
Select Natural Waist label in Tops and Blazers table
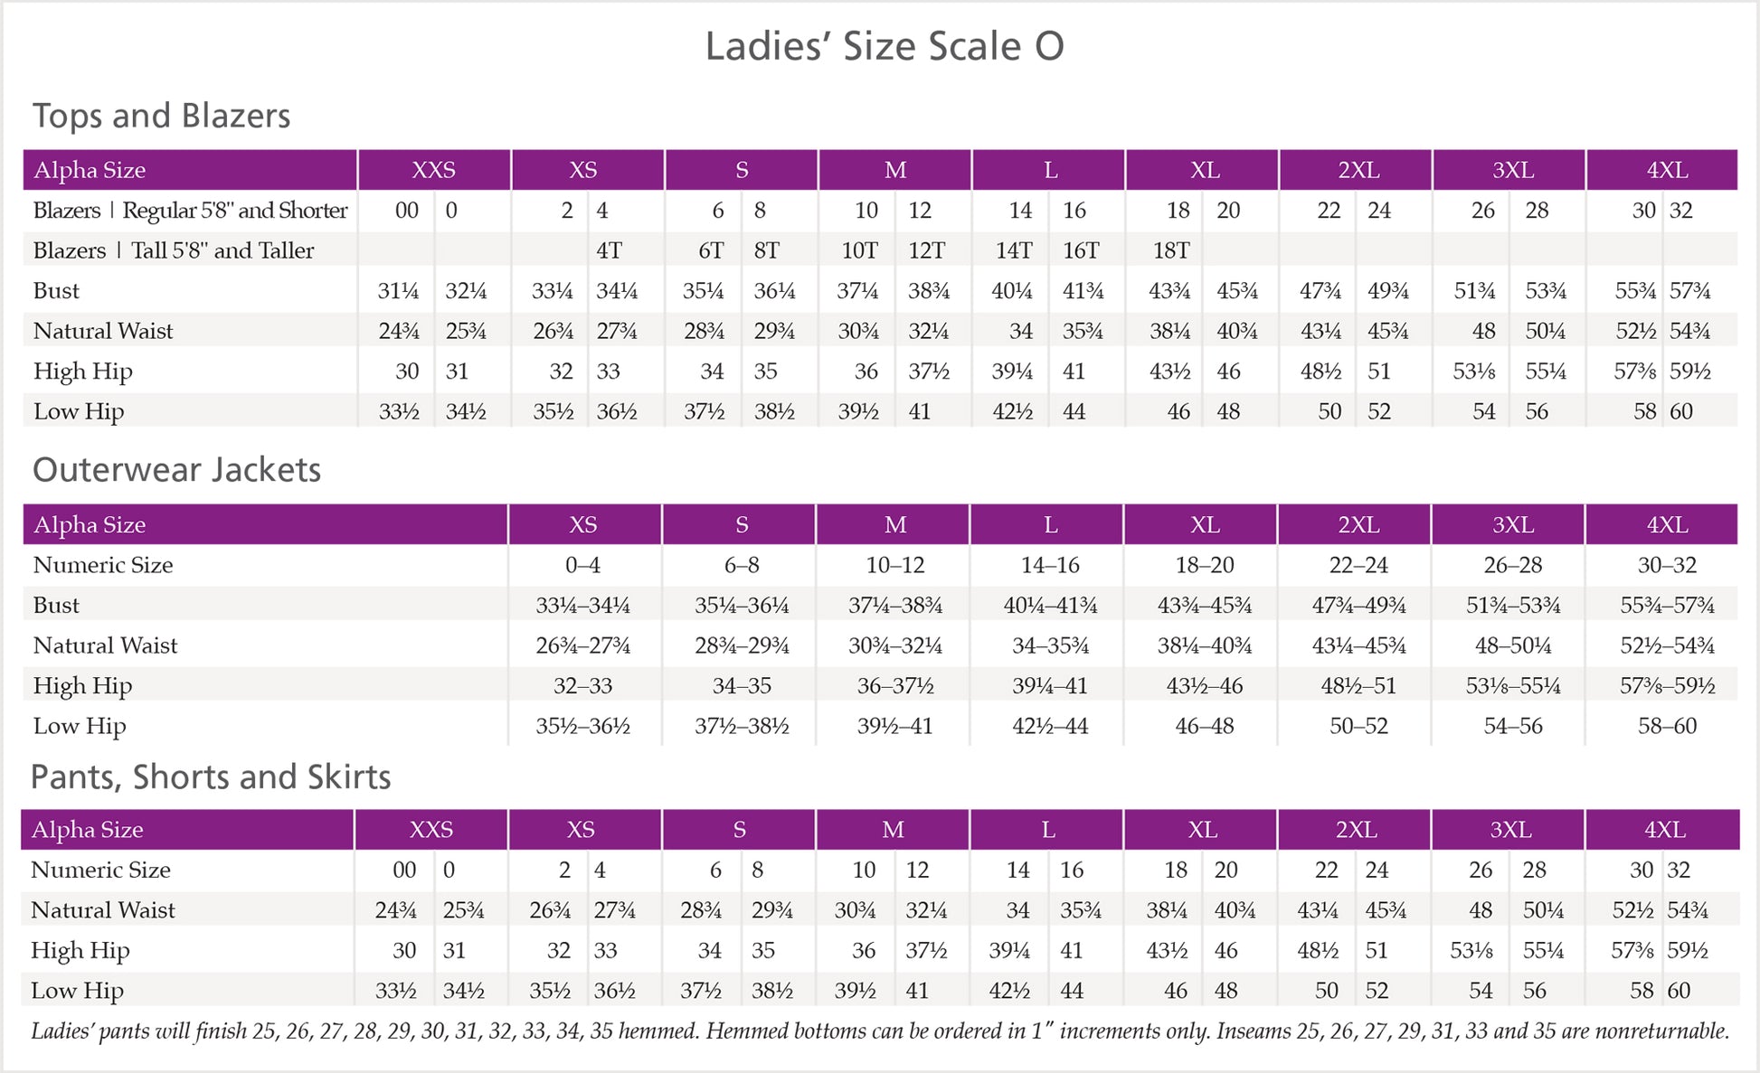[x=103, y=331]
